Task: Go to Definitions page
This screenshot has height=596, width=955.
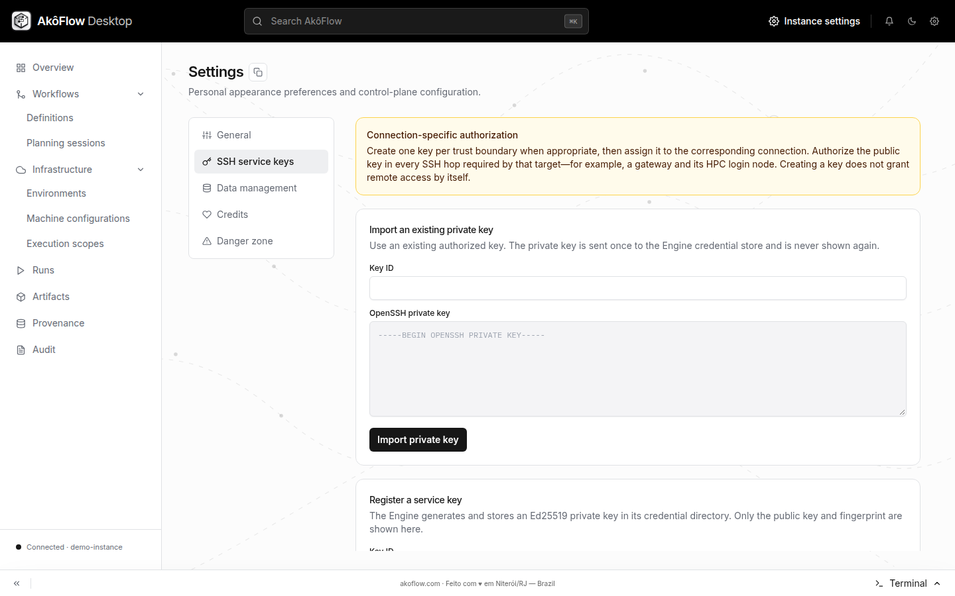Action: (50, 118)
